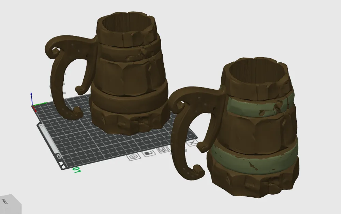This screenshot has width=341, height=214.
Task: Click the arrange objects on plate icon
Action: click(164, 150)
